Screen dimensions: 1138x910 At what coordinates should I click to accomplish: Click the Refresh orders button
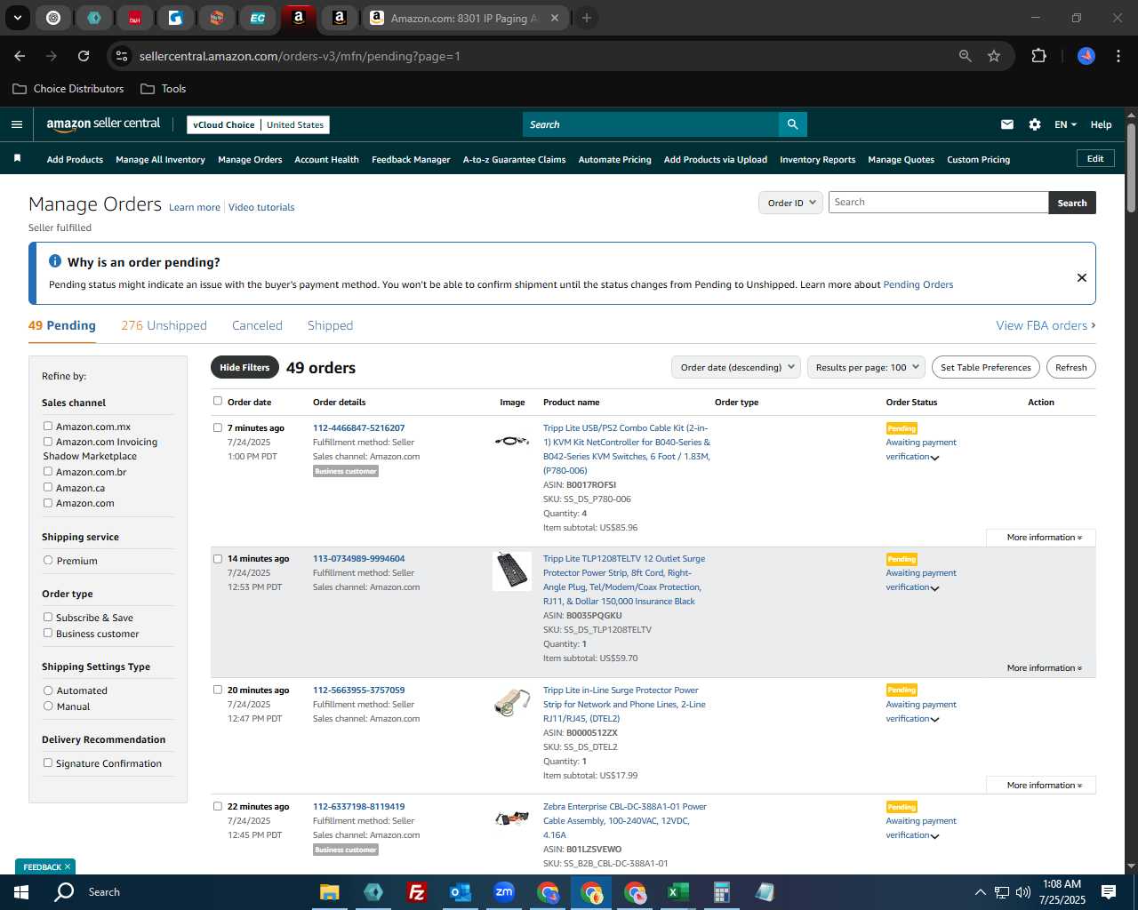tap(1070, 367)
